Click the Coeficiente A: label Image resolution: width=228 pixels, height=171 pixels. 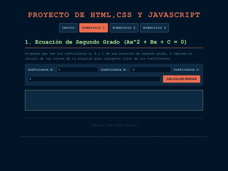pyautogui.click(x=41, y=70)
